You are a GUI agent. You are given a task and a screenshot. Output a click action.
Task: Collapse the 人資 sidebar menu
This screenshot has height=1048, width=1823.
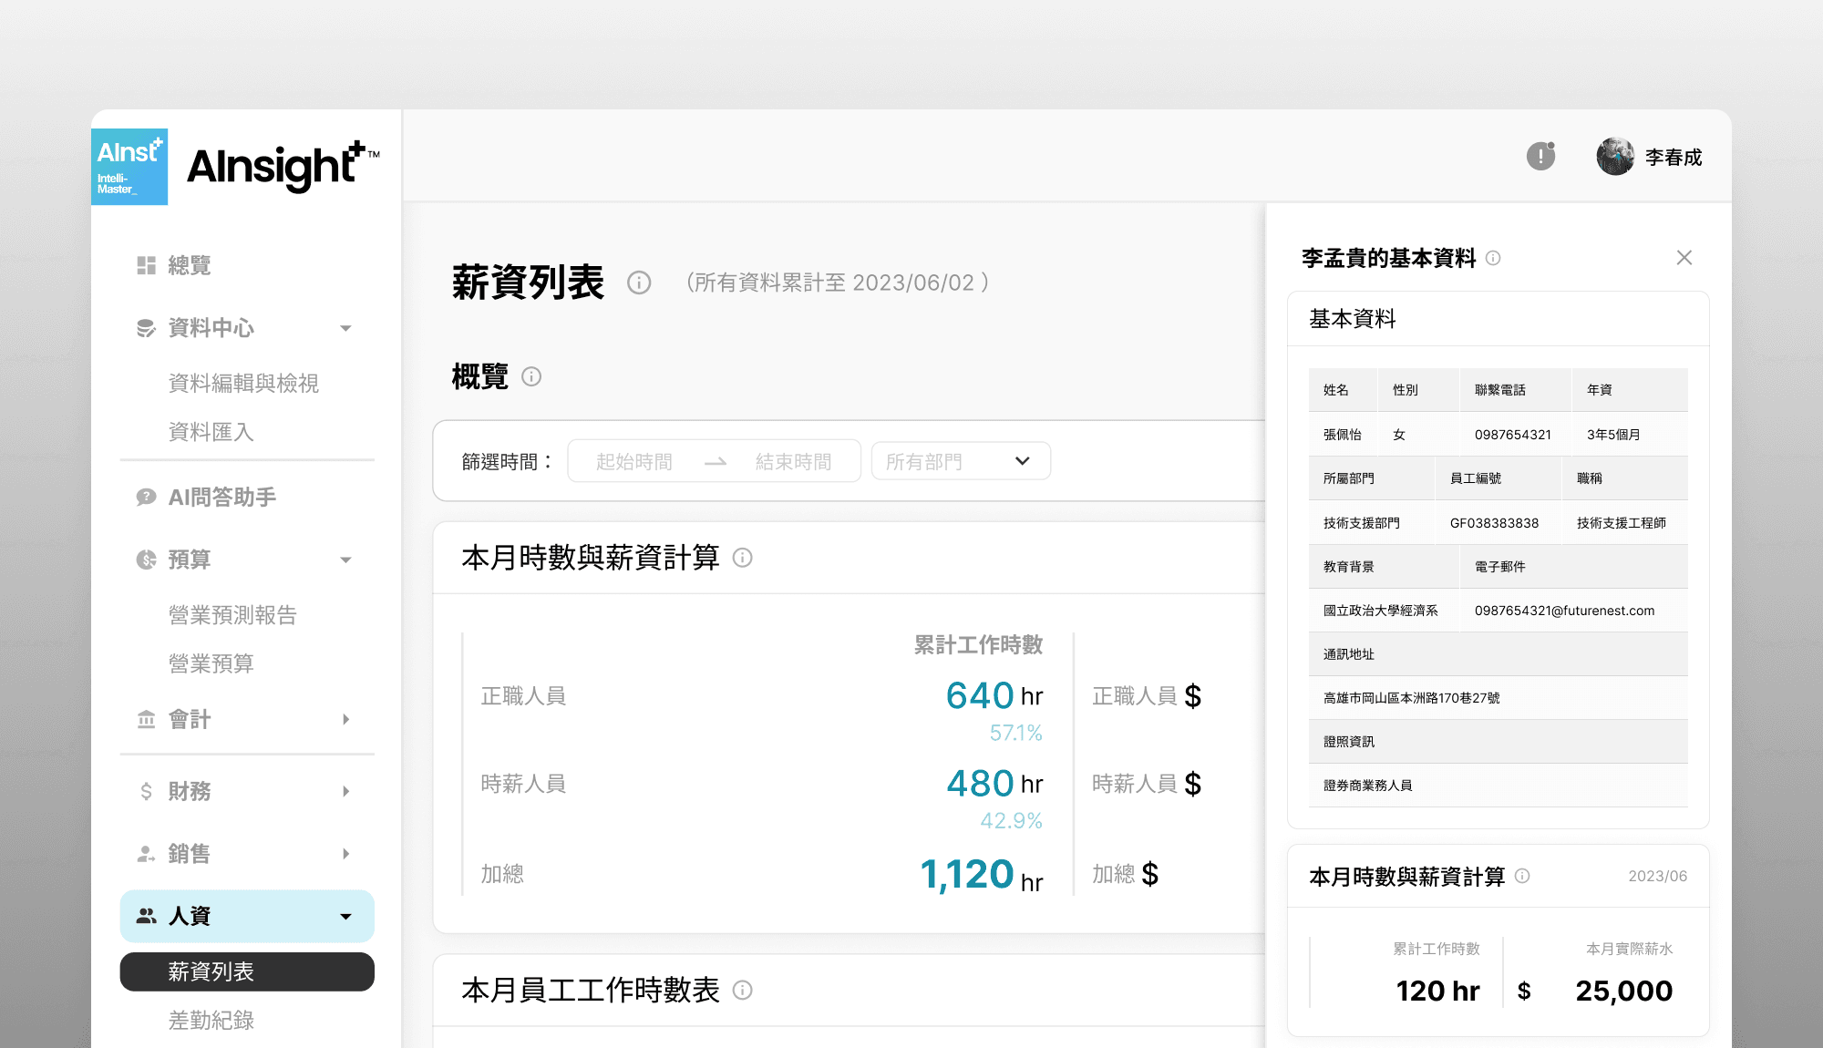point(345,916)
